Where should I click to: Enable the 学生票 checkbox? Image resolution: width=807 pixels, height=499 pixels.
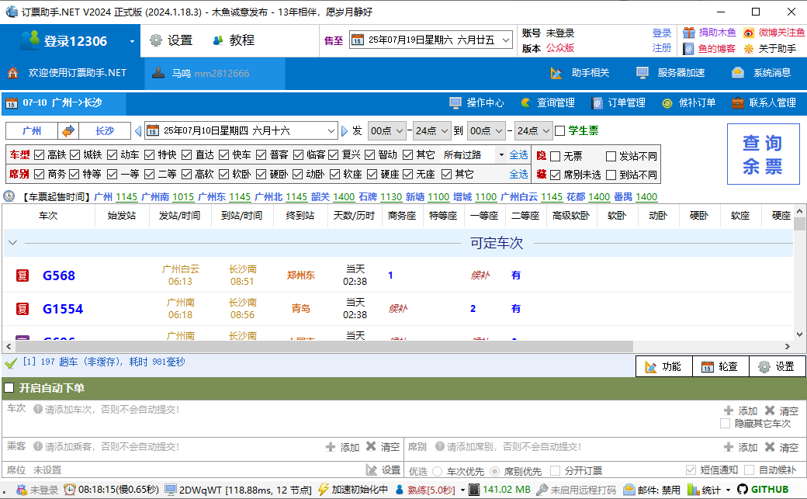click(560, 131)
